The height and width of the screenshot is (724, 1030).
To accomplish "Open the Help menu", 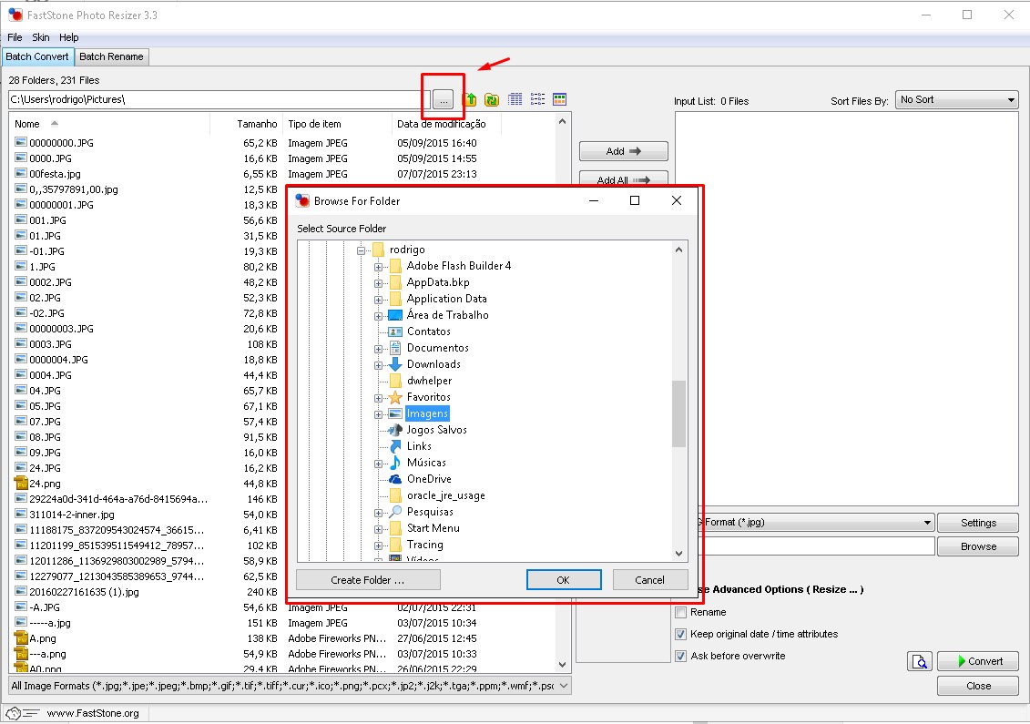I will point(68,37).
